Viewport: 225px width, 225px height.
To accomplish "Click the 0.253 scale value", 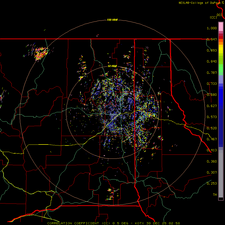I will [x=212, y=183].
